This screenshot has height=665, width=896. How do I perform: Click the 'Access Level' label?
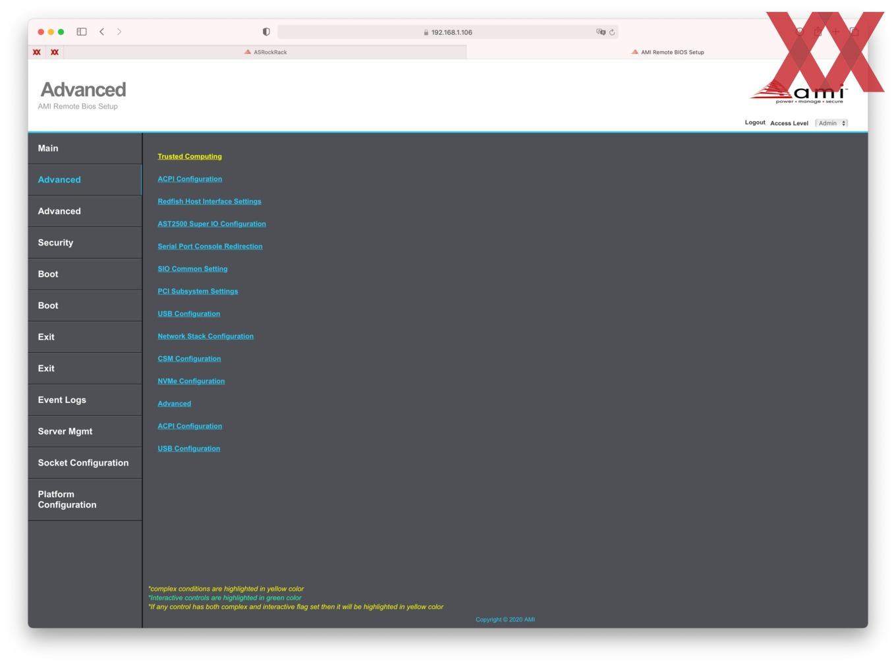(789, 123)
